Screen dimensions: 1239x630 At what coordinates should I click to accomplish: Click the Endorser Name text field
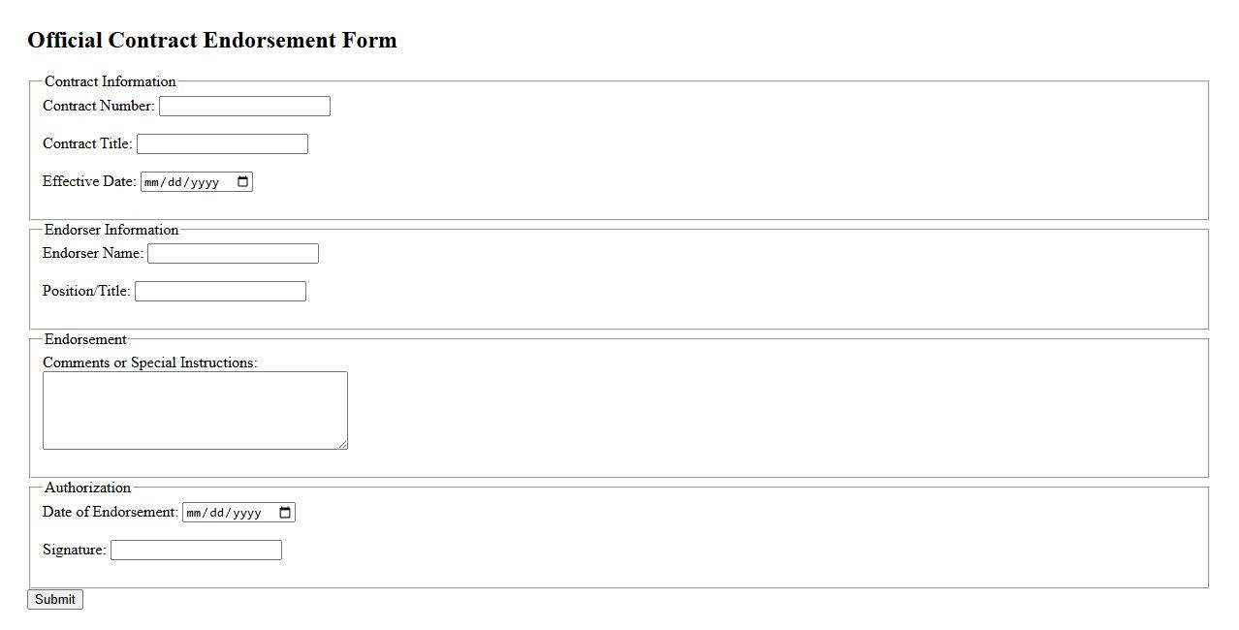pos(233,254)
